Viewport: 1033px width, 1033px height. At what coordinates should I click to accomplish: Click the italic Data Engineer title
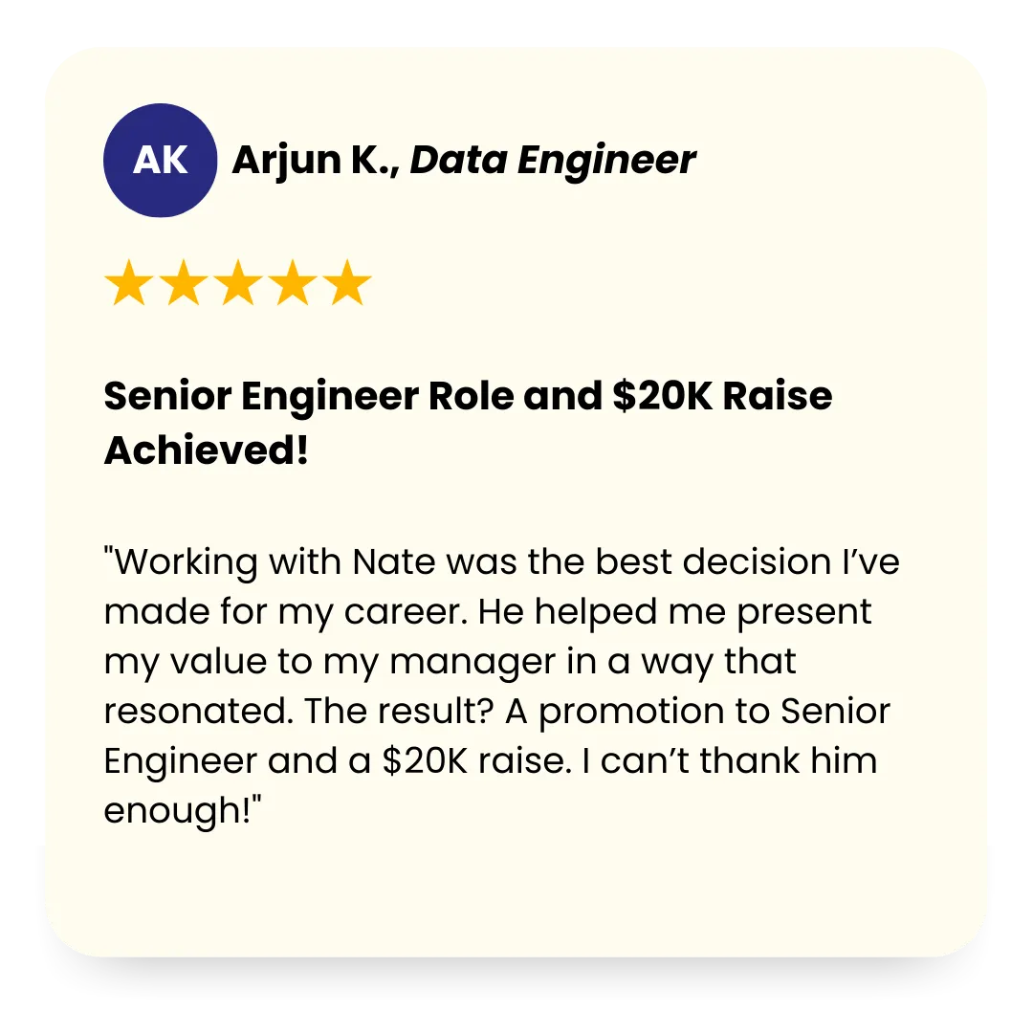(x=553, y=162)
